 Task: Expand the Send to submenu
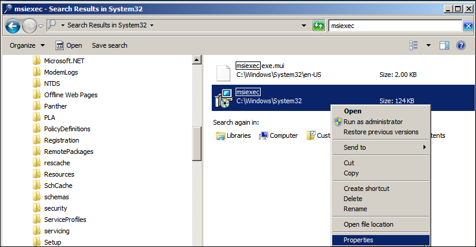coord(381,147)
